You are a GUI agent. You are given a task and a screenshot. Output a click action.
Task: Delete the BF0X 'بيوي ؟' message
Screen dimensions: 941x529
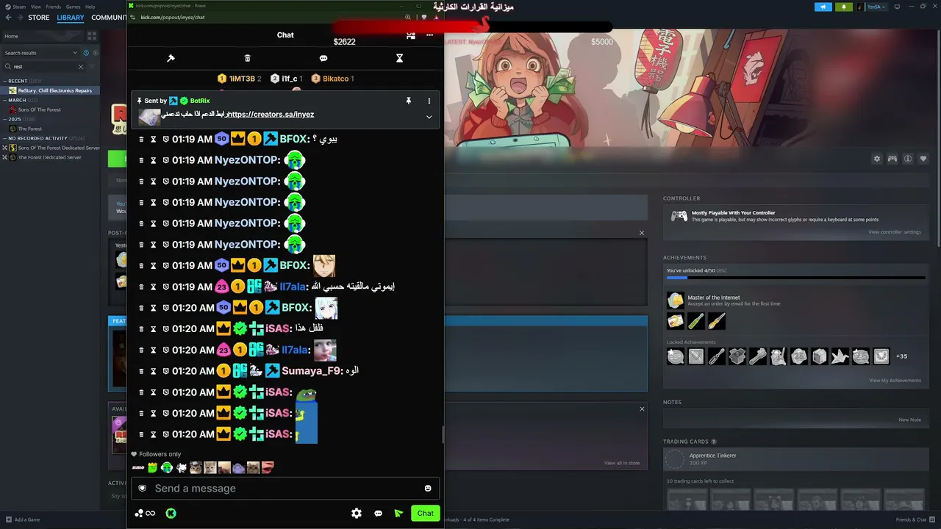click(x=142, y=139)
